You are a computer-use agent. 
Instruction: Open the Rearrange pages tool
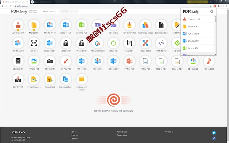click(x=145, y=26)
